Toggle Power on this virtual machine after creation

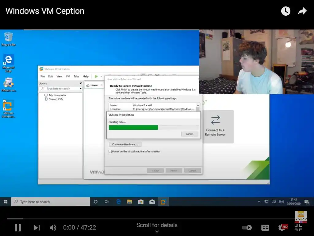pyautogui.click(x=110, y=151)
